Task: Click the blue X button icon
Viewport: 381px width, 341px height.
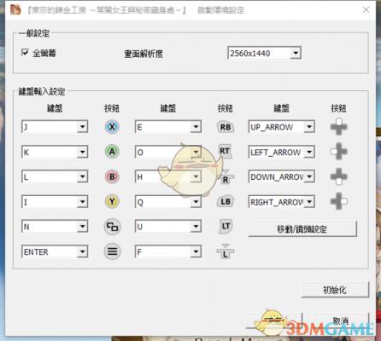Action: pyautogui.click(x=112, y=127)
